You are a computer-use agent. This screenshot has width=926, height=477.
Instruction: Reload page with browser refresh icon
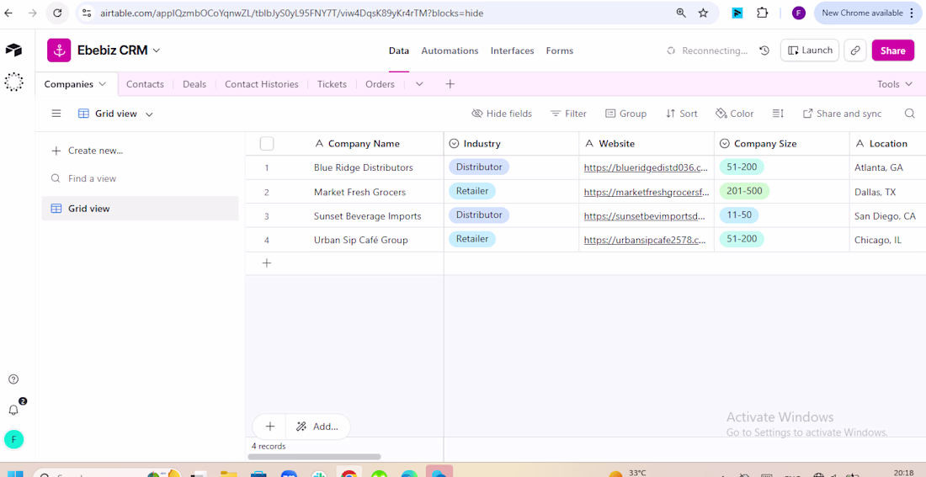click(x=57, y=13)
